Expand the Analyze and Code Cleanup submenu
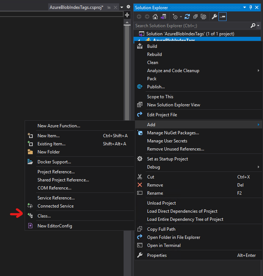 point(198,71)
